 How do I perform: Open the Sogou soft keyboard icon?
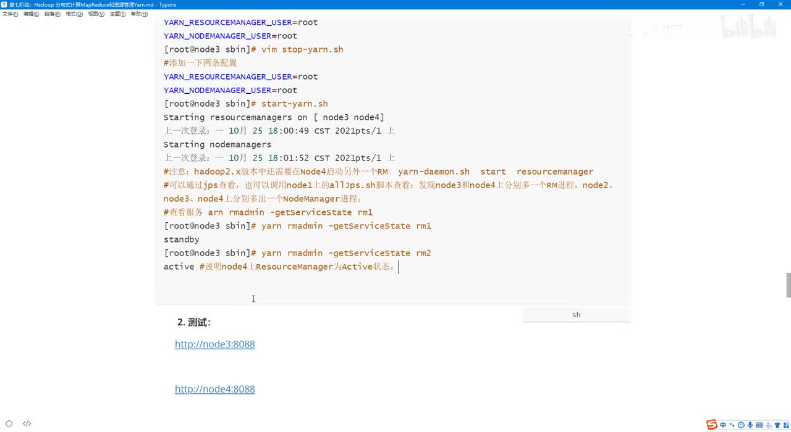click(x=759, y=425)
